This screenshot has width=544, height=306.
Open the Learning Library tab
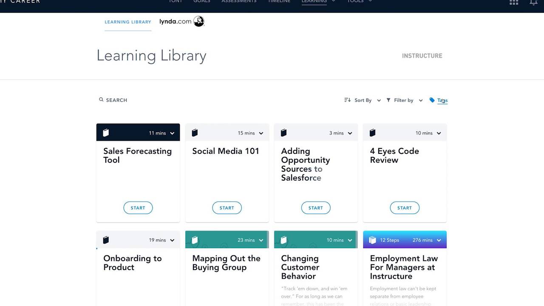[127, 22]
